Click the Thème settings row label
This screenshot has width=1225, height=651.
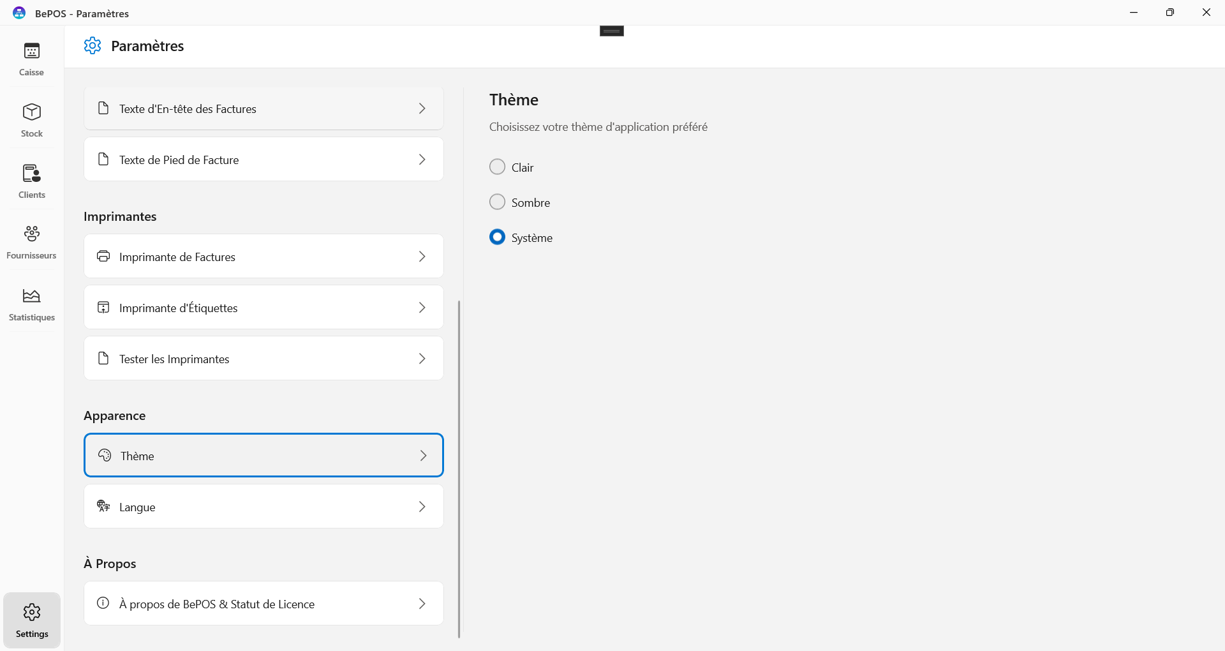pos(137,456)
